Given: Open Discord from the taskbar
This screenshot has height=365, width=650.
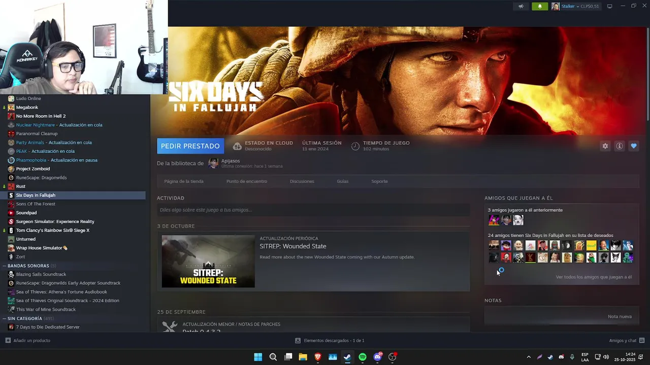Looking at the screenshot, I should (377, 357).
